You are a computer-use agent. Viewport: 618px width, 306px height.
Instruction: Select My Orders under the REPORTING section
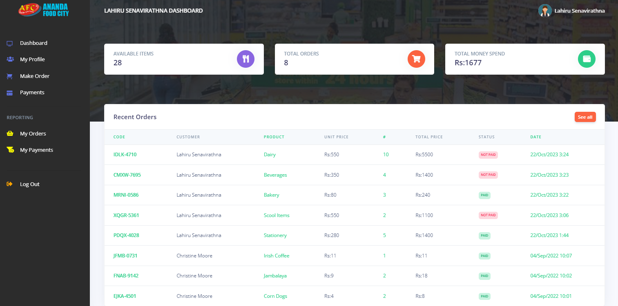coord(34,133)
